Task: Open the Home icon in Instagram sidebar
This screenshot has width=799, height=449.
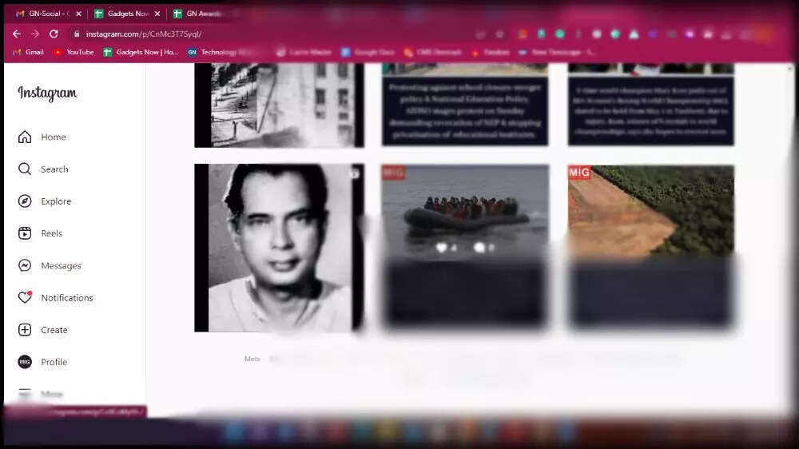Action: (25, 137)
